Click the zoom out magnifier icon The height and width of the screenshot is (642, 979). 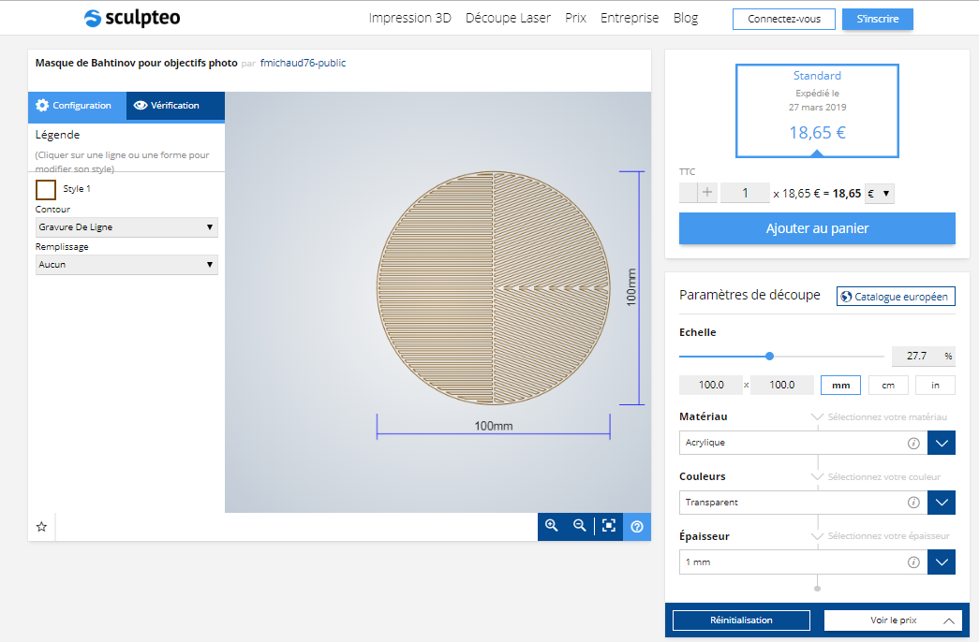tap(579, 526)
